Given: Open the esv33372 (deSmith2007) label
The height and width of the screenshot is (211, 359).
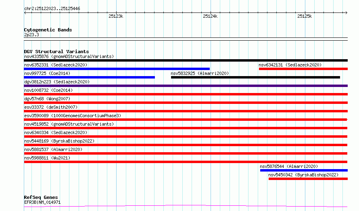Looking at the screenshot, I should pyautogui.click(x=51, y=107).
